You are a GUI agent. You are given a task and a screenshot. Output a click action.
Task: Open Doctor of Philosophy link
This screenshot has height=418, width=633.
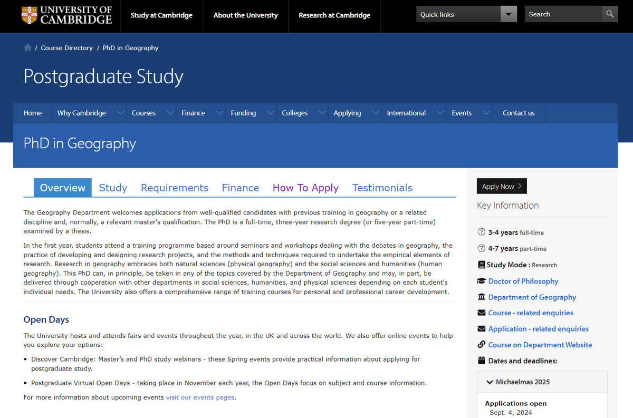pyautogui.click(x=523, y=281)
